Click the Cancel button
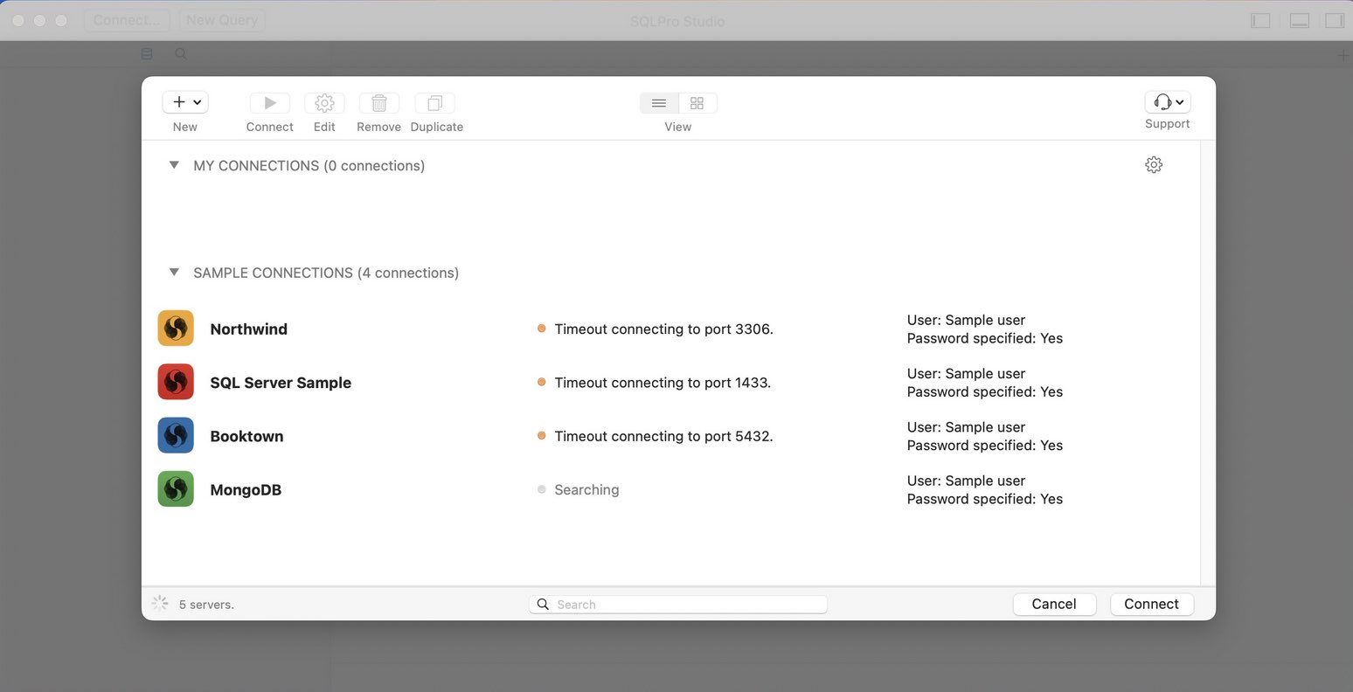The width and height of the screenshot is (1353, 692). (x=1054, y=604)
